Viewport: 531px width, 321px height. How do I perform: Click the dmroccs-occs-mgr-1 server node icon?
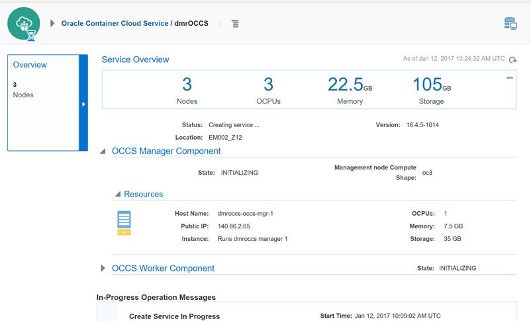click(124, 222)
